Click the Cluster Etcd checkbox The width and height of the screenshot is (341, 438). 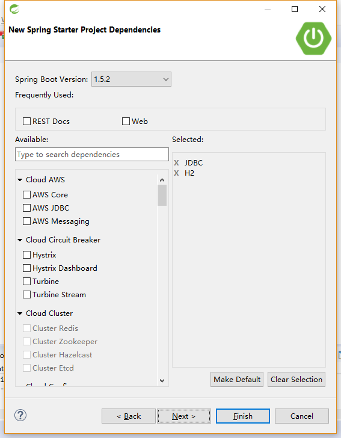click(x=27, y=368)
